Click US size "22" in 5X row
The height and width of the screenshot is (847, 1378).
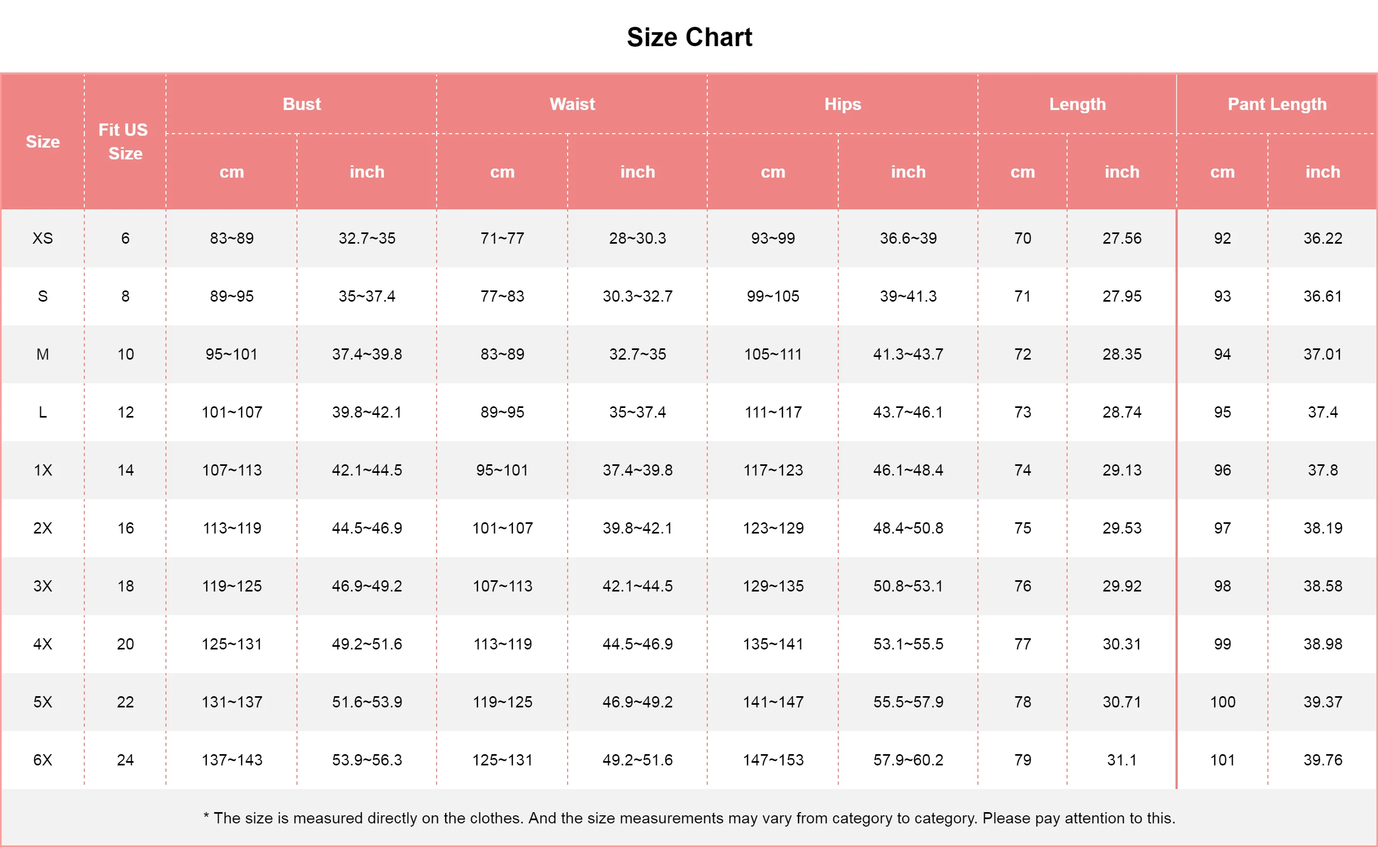coord(126,703)
